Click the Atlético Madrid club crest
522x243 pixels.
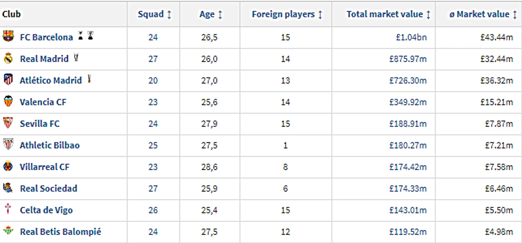pyautogui.click(x=8, y=80)
